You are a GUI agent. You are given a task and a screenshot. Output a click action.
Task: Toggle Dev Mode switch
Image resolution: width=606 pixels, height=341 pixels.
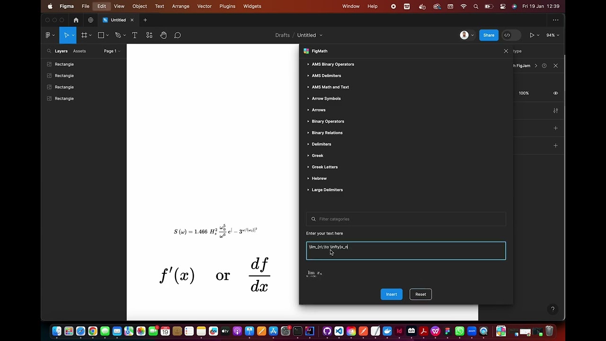click(x=511, y=35)
